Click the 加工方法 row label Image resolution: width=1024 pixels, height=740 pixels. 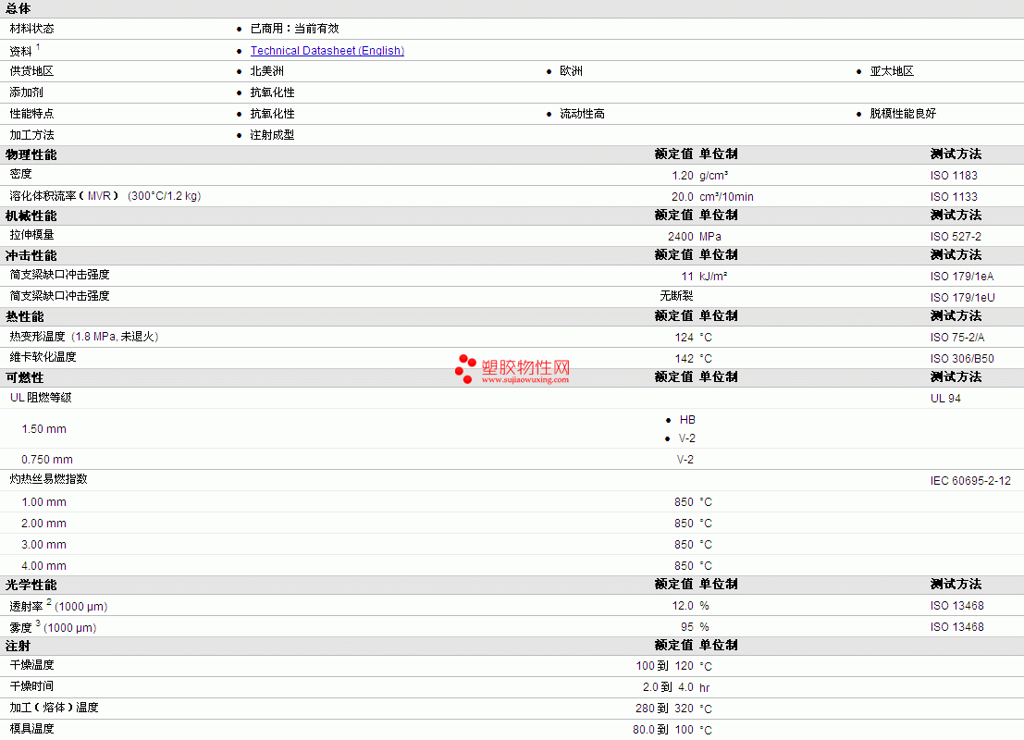click(x=32, y=135)
